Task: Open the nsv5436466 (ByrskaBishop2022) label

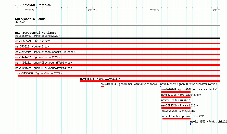Action: (x=184, y=116)
